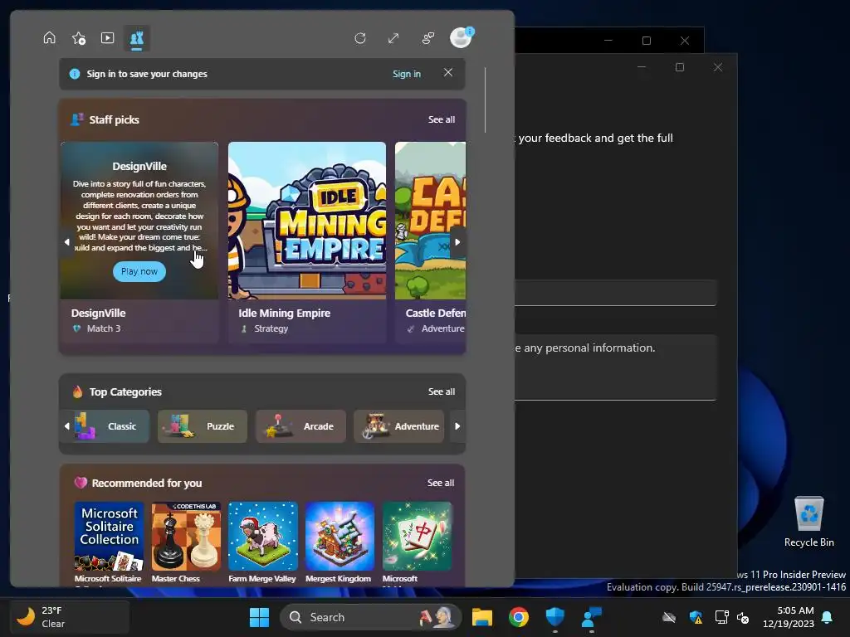Click the Sign in link
The width and height of the screenshot is (850, 637).
click(x=407, y=74)
